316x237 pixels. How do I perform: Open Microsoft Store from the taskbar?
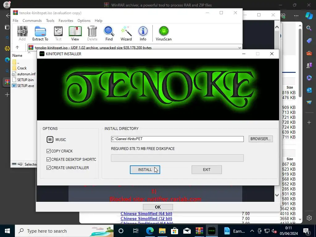pos(175,231)
